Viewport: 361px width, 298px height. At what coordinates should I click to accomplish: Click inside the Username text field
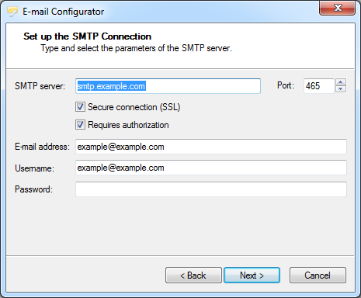(x=211, y=168)
